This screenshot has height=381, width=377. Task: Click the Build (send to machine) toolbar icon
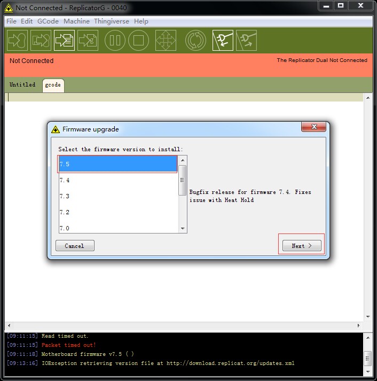(x=17, y=40)
